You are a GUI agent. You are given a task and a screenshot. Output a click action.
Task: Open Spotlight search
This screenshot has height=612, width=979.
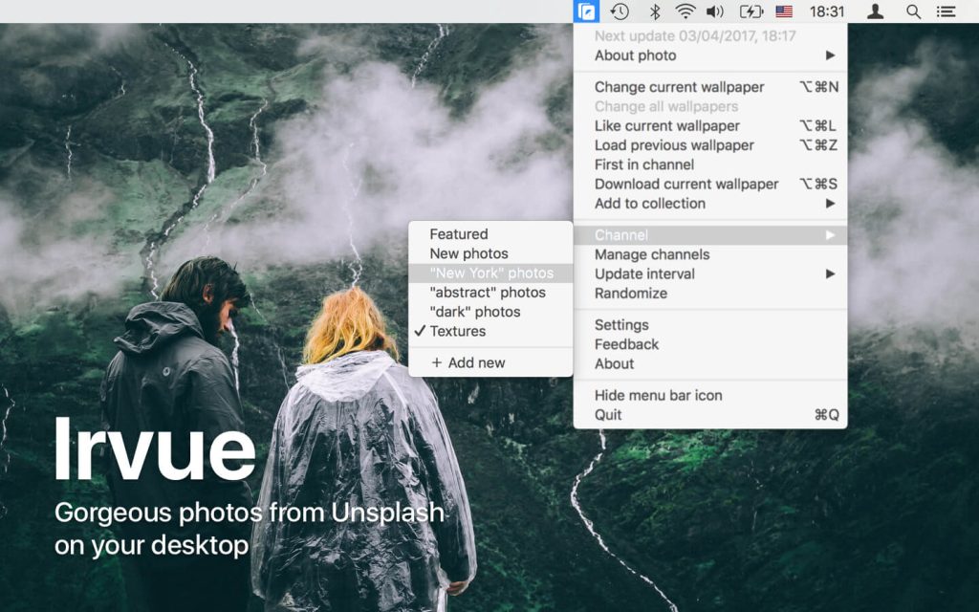pos(911,11)
